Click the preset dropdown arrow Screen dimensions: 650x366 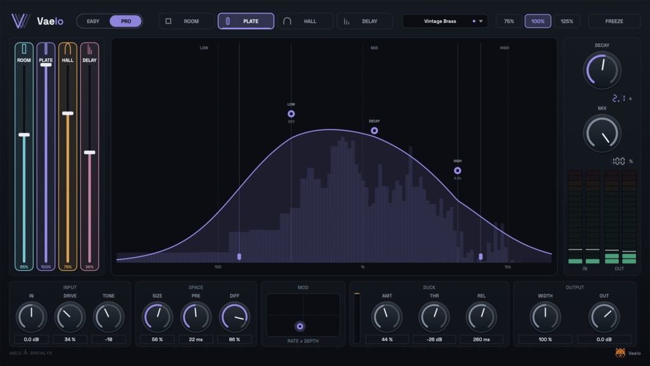481,21
